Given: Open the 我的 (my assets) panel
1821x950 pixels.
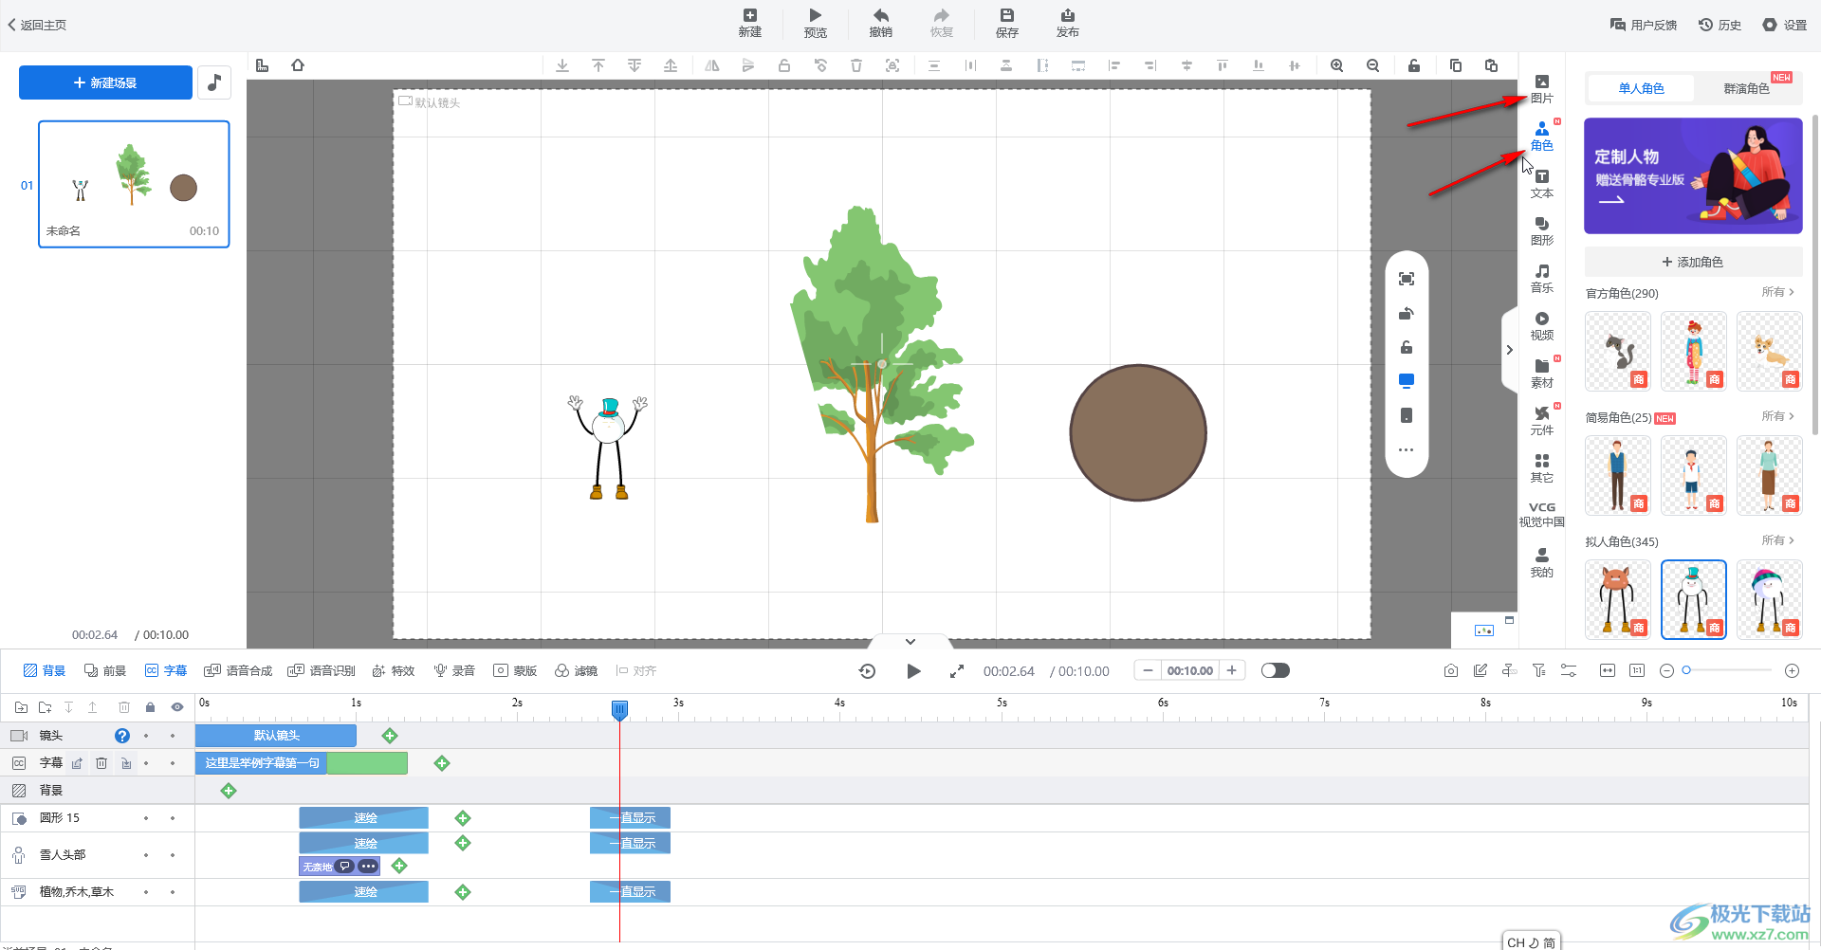Looking at the screenshot, I should pyautogui.click(x=1541, y=563).
